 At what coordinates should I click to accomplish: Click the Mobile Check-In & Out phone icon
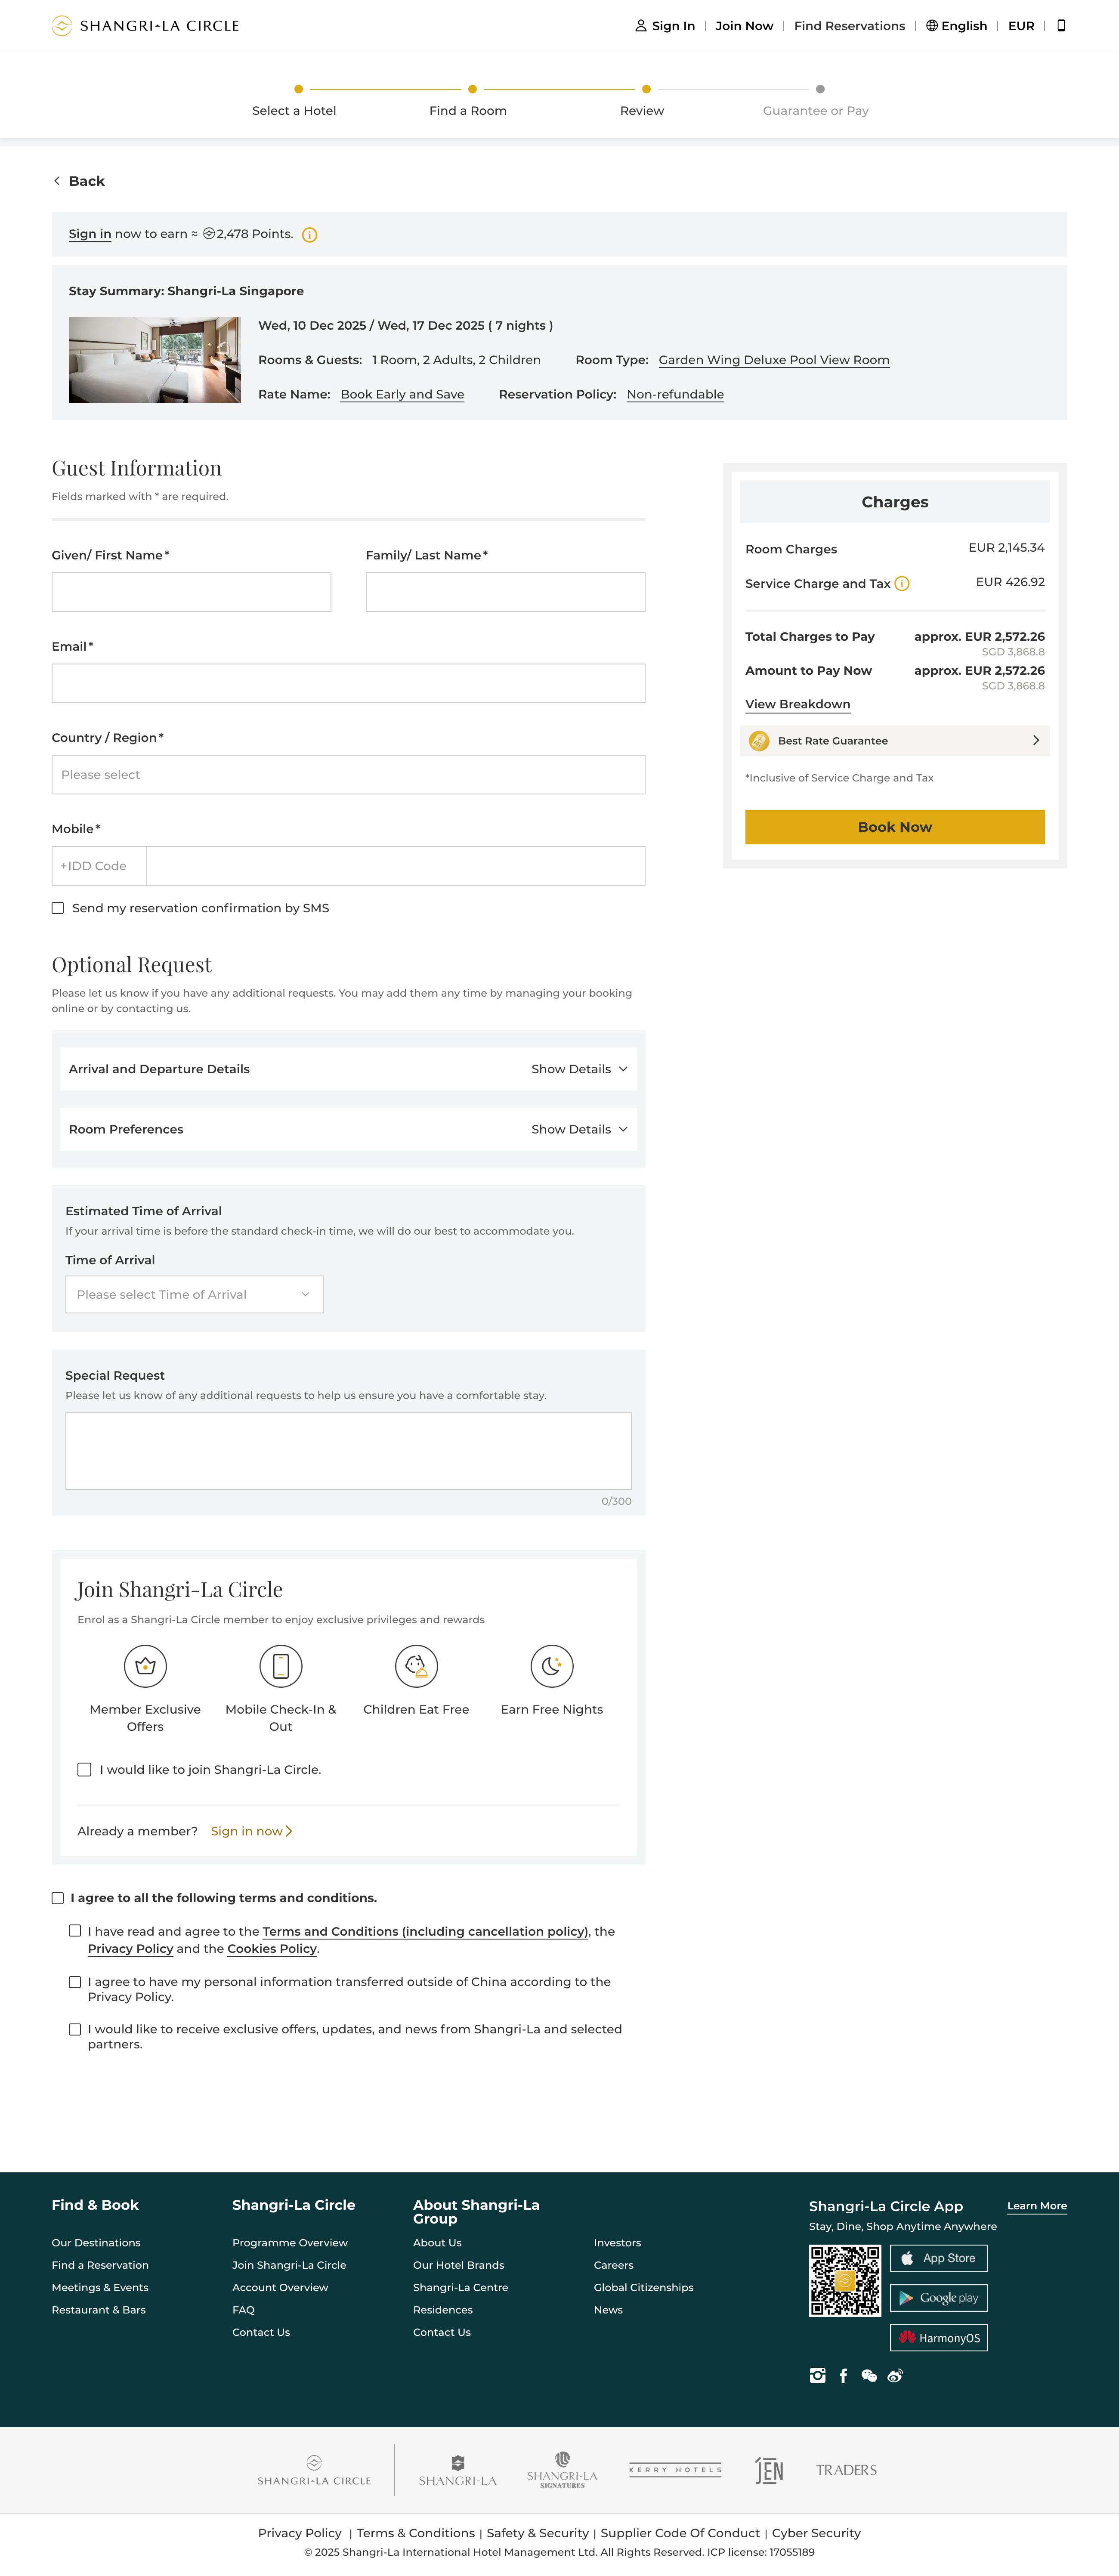281,1666
